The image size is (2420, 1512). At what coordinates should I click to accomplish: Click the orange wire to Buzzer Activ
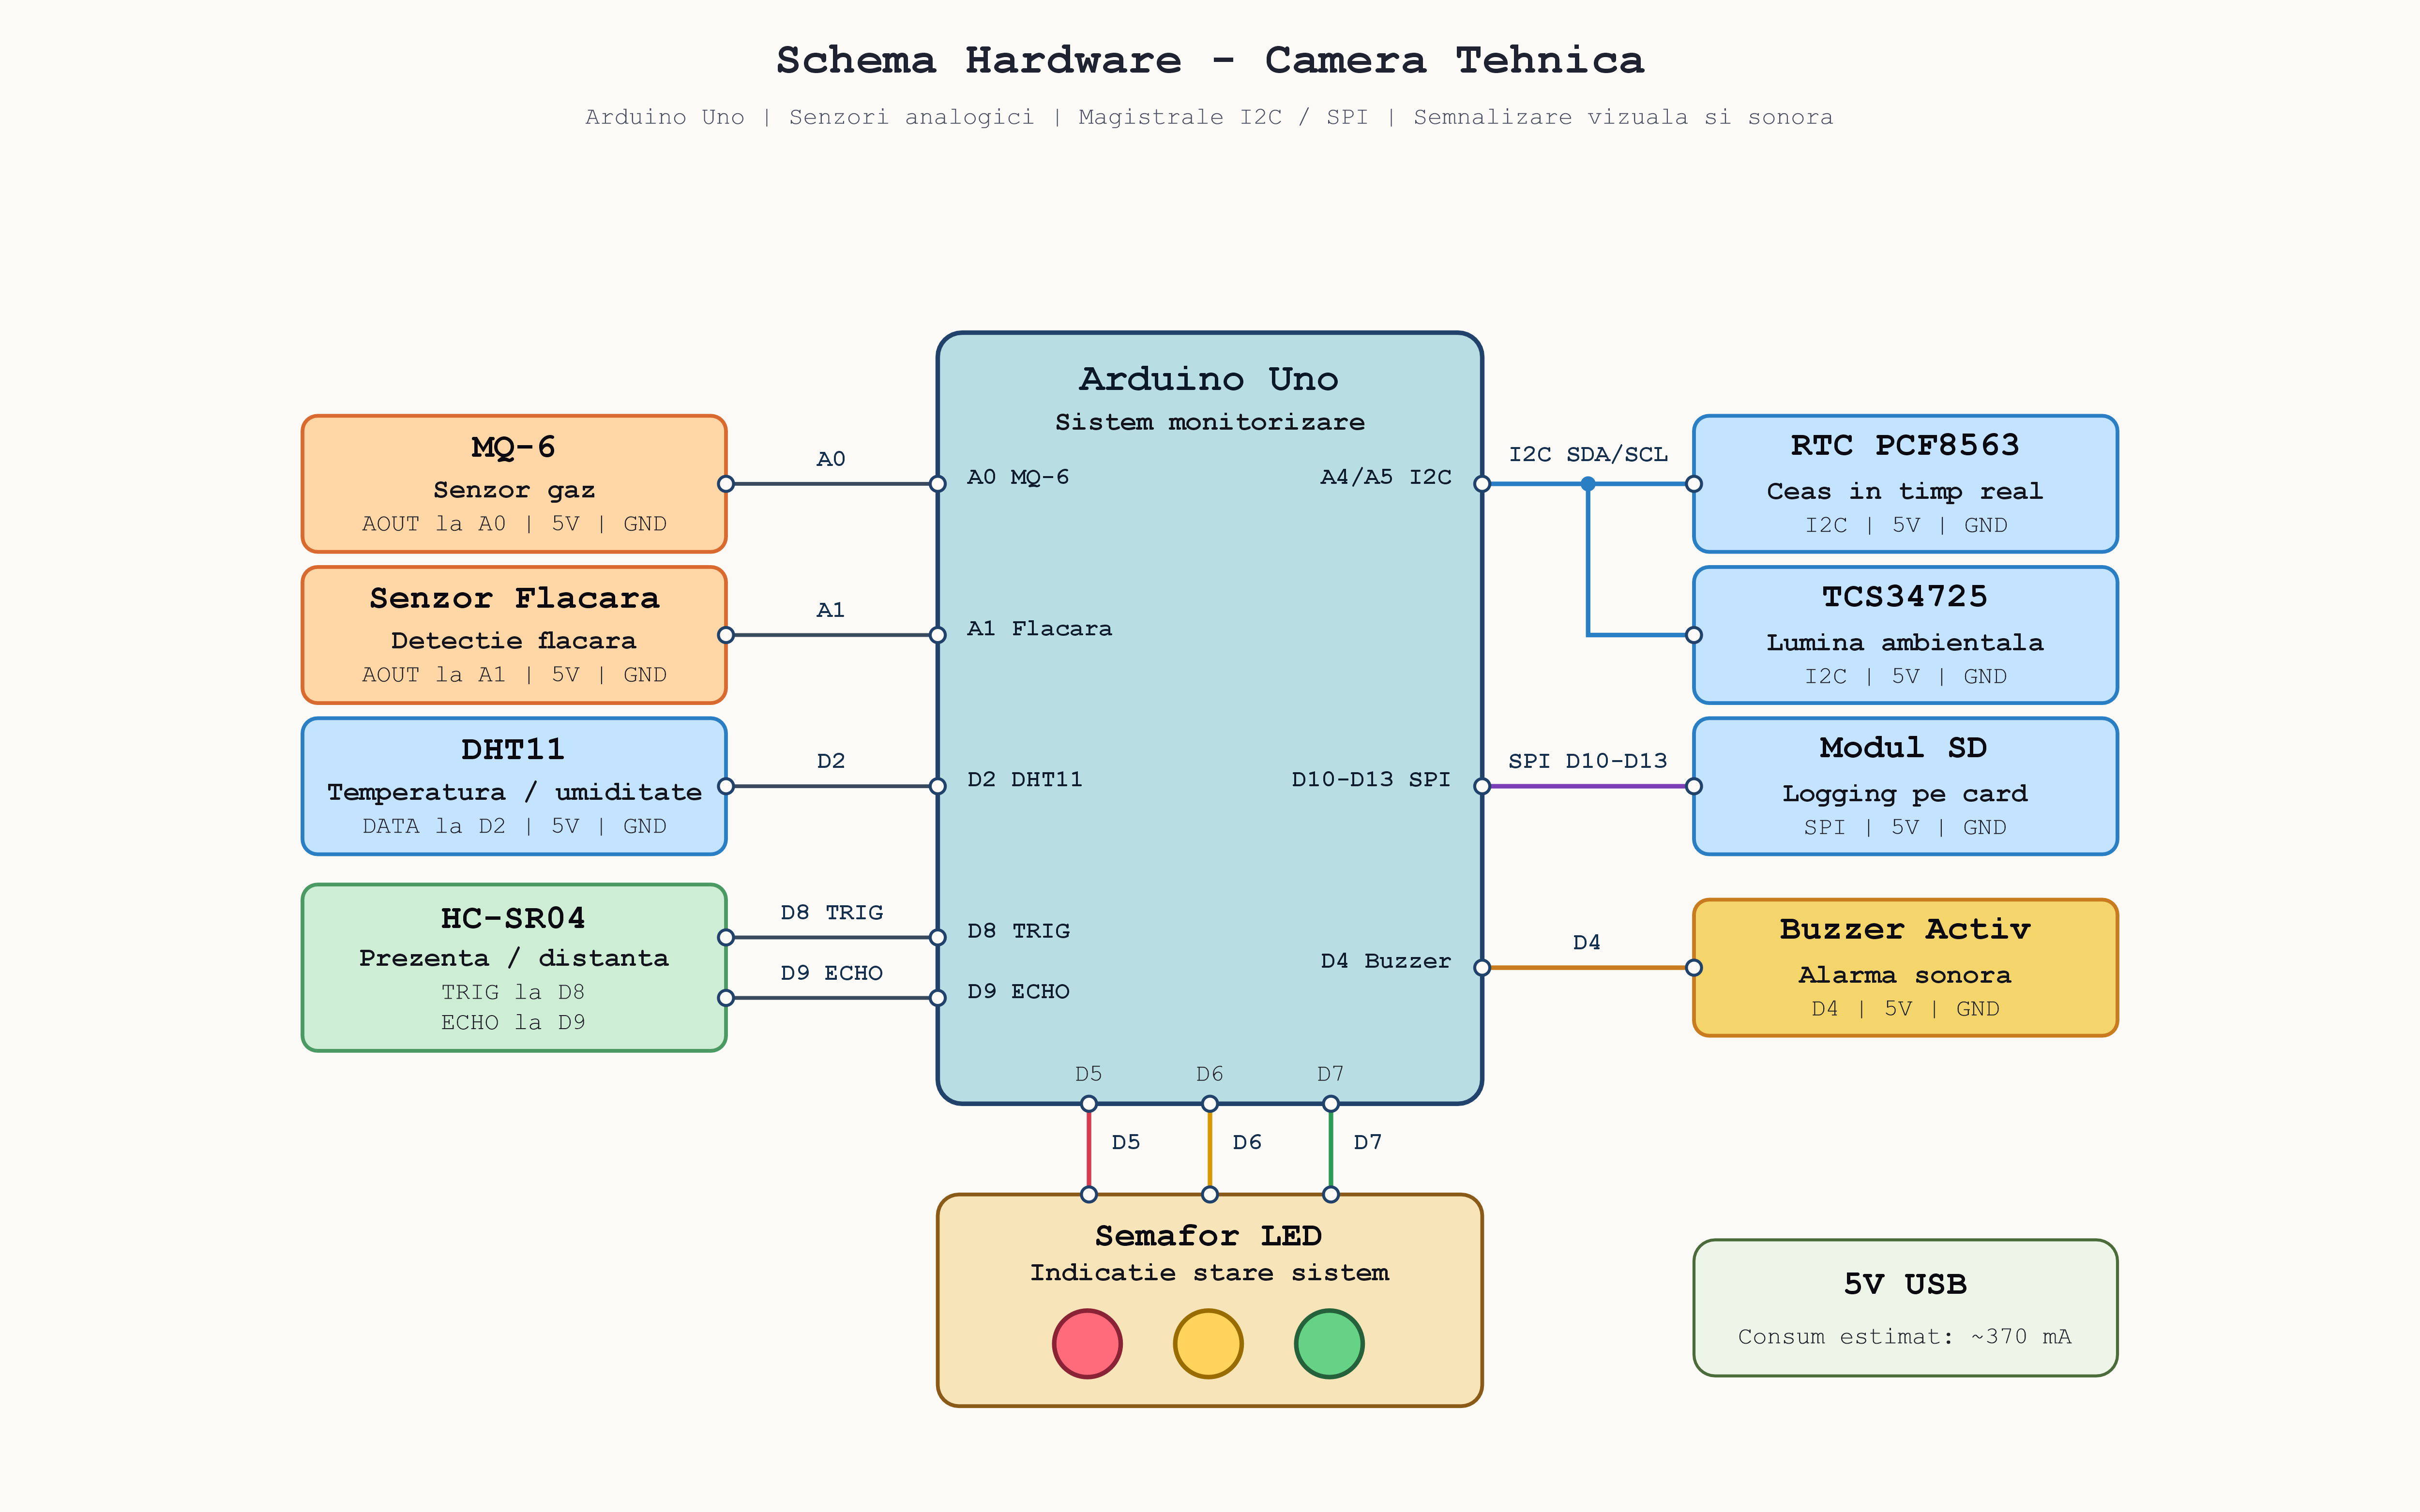[x=1588, y=968]
